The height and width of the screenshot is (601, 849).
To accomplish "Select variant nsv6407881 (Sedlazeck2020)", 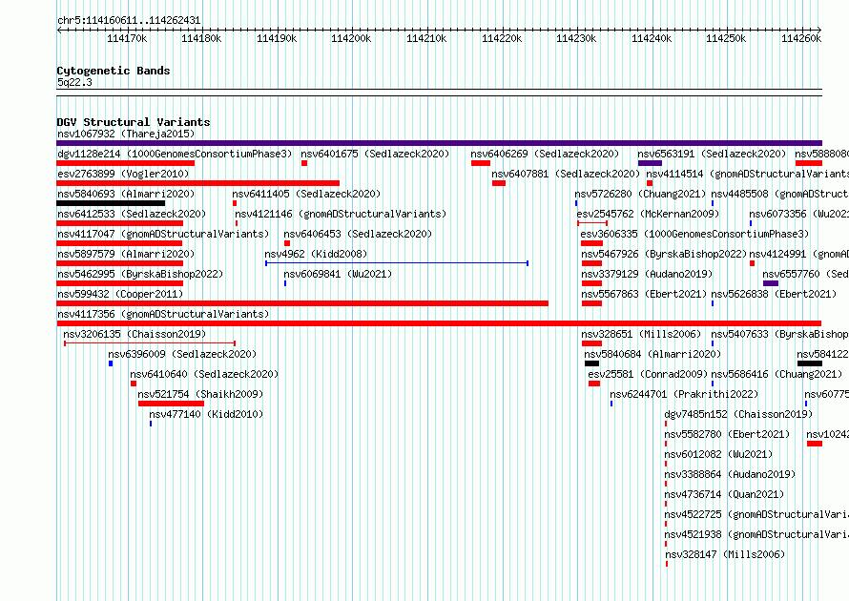I will [566, 174].
